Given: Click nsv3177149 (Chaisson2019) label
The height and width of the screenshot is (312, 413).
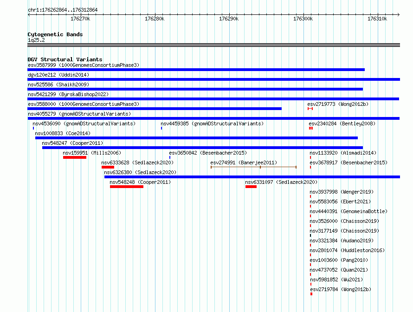Looking at the screenshot, I should tap(344, 231).
